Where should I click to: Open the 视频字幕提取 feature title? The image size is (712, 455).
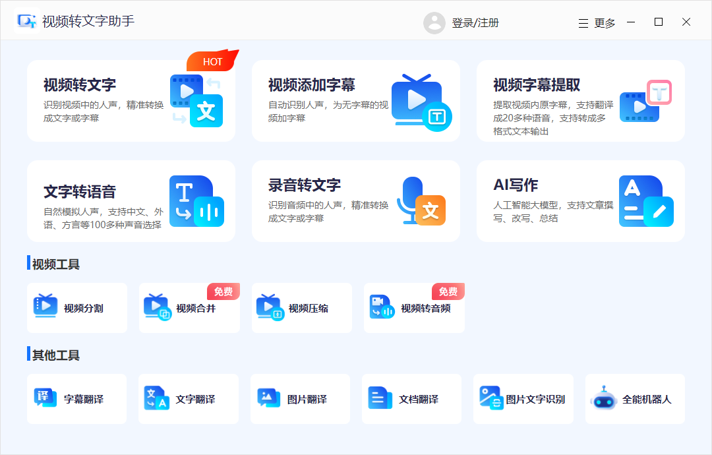coord(537,85)
